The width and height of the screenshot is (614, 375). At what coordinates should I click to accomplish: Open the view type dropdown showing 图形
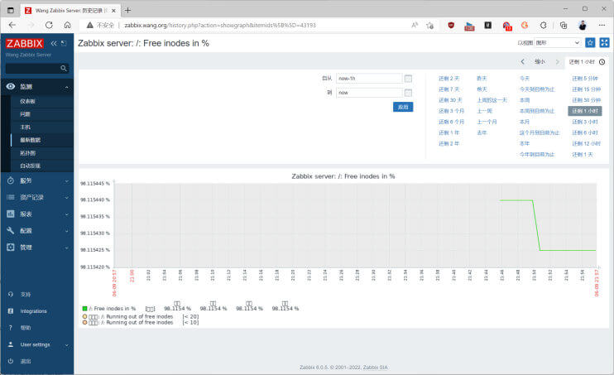[x=558, y=43]
